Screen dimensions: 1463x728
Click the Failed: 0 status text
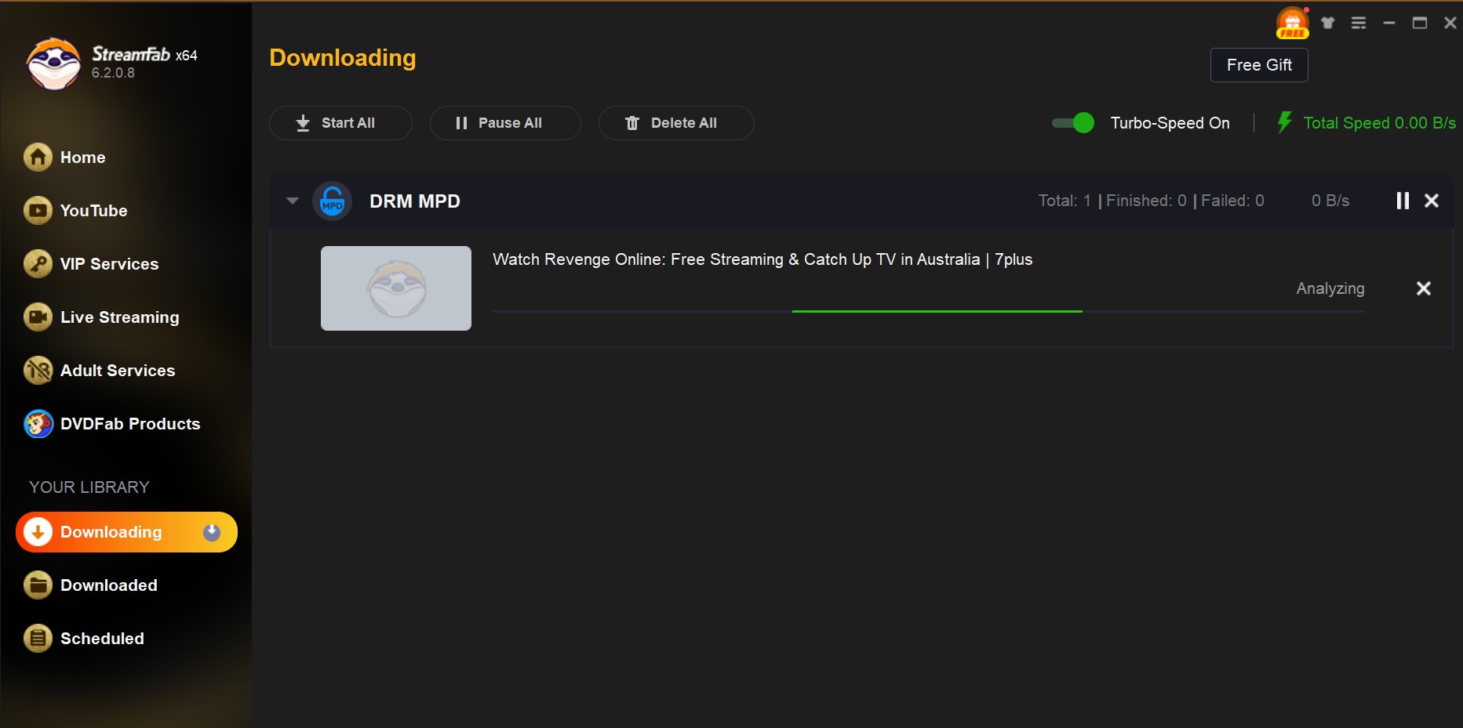coord(1232,201)
